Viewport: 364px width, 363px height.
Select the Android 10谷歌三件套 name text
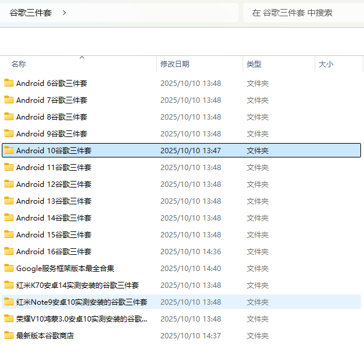(x=54, y=150)
